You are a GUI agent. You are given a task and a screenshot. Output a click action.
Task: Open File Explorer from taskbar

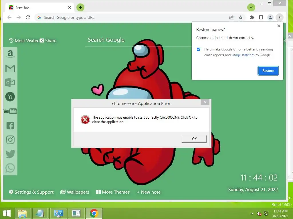click(22, 213)
